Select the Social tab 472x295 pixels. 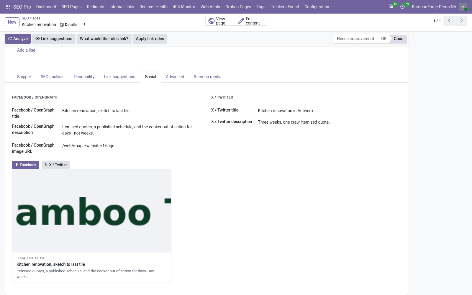tap(150, 77)
